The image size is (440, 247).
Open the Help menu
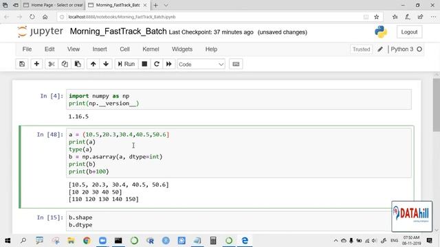211,49
